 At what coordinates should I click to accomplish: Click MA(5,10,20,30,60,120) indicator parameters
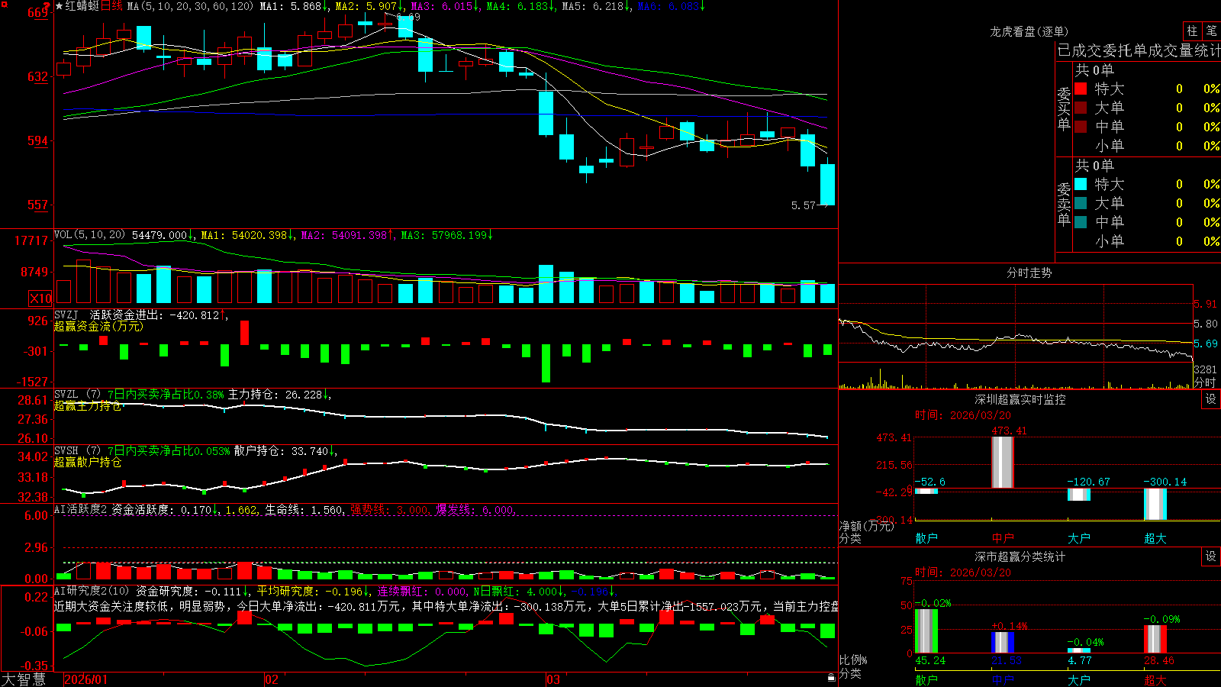pyautogui.click(x=190, y=6)
